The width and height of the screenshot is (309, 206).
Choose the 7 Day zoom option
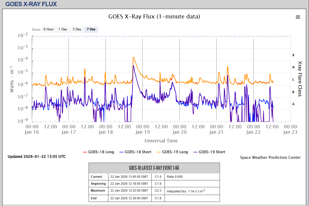[x=91, y=29]
